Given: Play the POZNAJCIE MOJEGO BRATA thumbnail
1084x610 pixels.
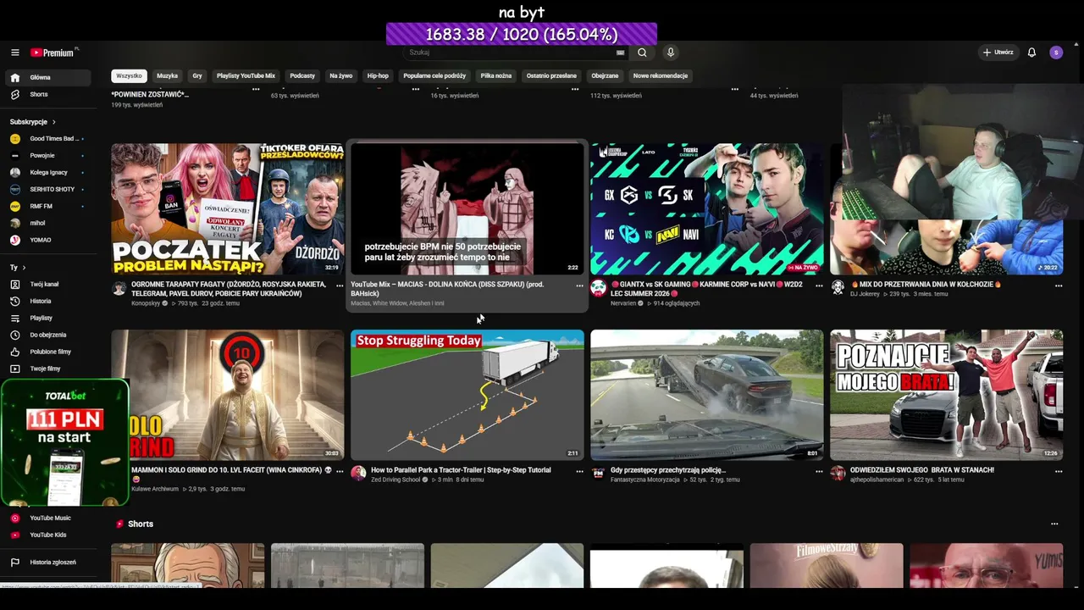Looking at the screenshot, I should tap(947, 395).
